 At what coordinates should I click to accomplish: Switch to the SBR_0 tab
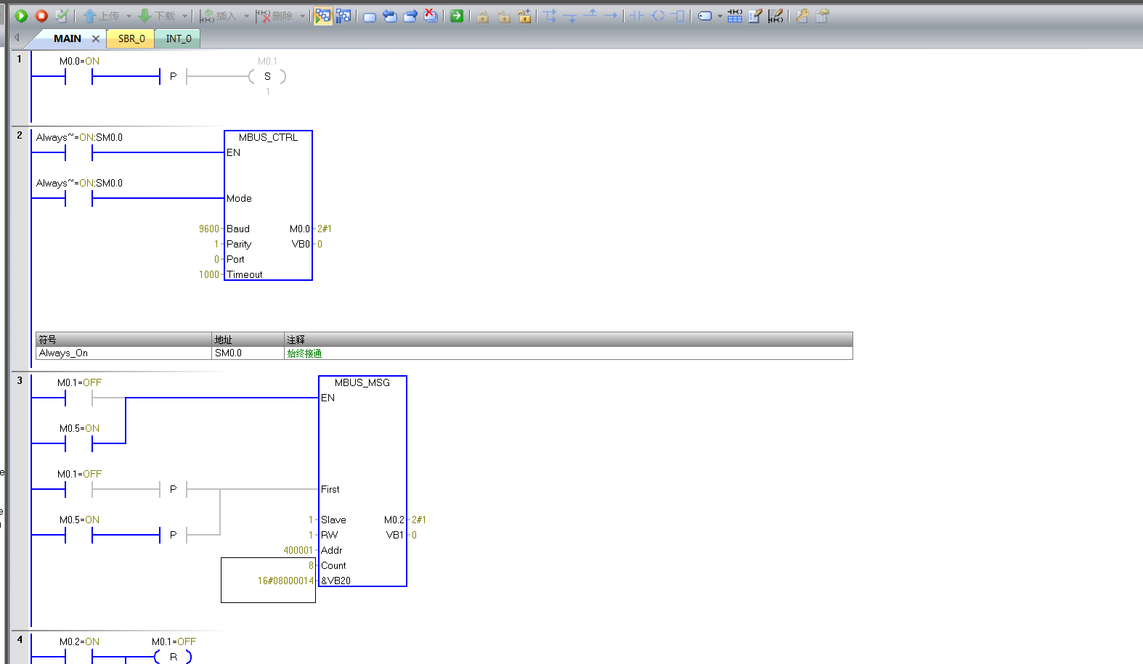click(131, 38)
